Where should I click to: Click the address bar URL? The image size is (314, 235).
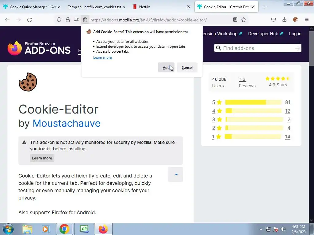point(148,20)
